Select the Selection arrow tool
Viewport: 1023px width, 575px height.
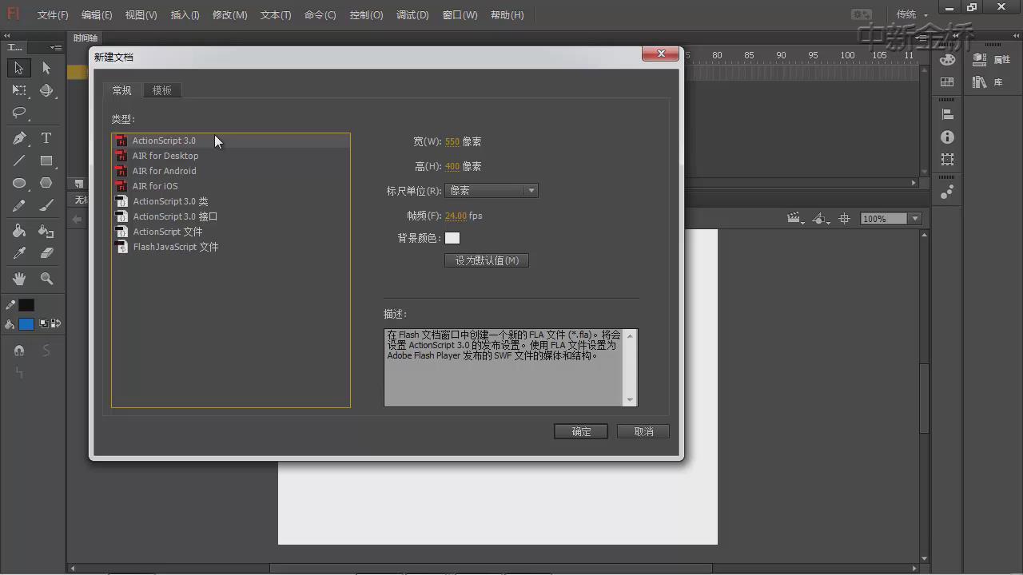click(x=19, y=68)
